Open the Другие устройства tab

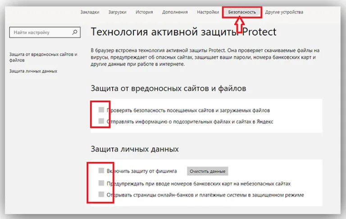click(284, 12)
